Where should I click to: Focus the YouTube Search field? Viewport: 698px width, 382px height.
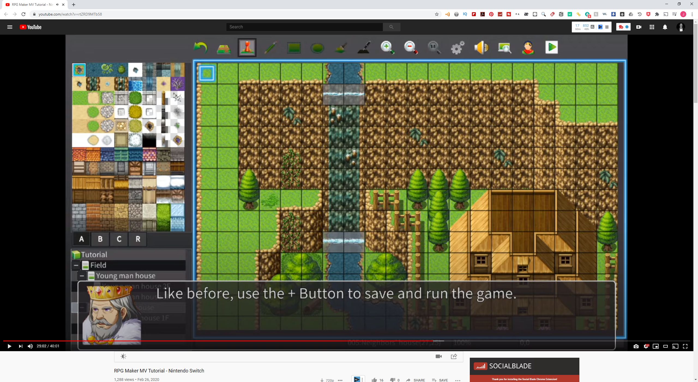304,27
